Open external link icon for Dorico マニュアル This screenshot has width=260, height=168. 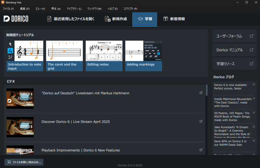251,50
